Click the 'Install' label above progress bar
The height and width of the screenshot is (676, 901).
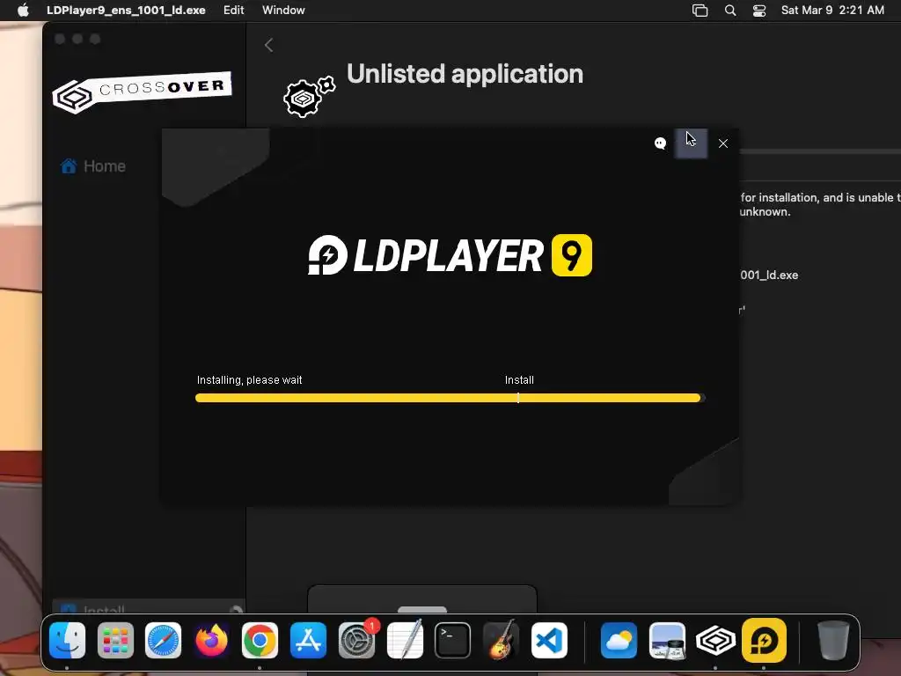pos(519,380)
